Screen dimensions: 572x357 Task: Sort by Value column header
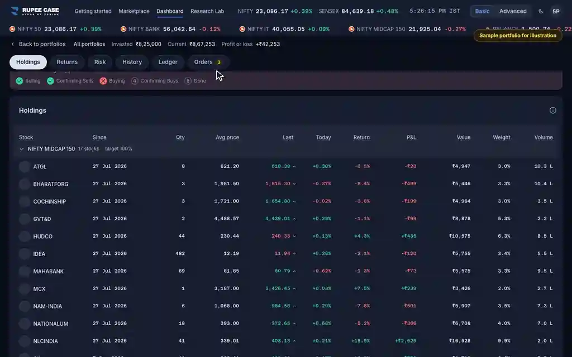point(463,137)
